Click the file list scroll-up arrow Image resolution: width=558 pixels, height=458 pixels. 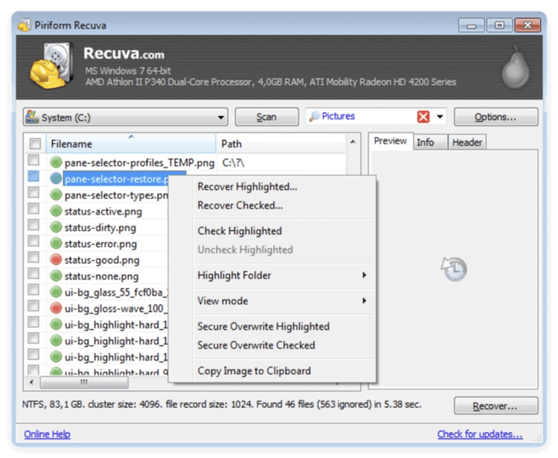click(353, 141)
